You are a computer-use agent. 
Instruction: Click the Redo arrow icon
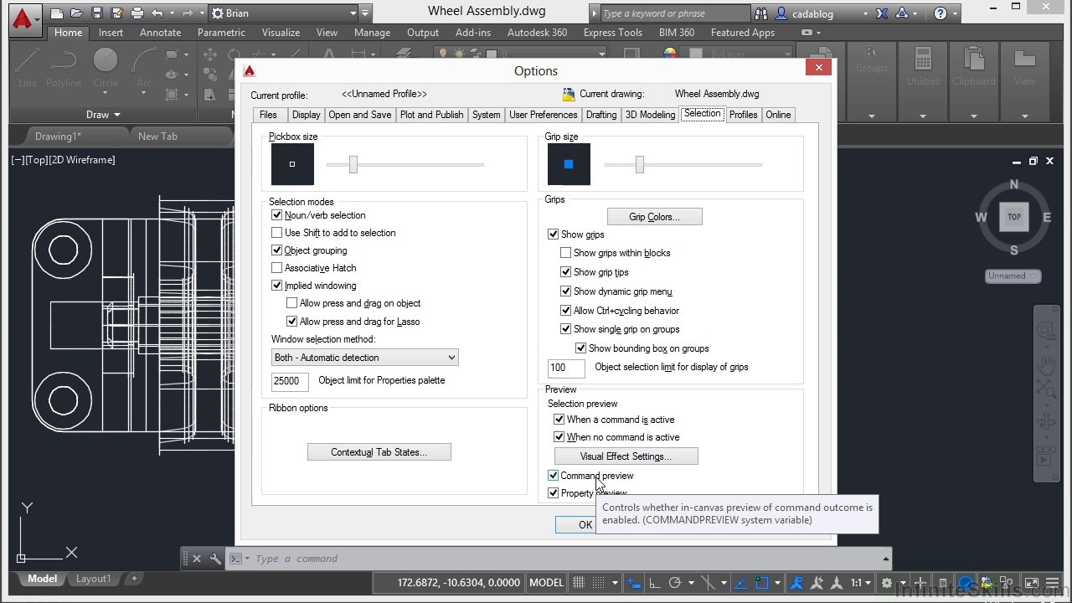point(188,13)
